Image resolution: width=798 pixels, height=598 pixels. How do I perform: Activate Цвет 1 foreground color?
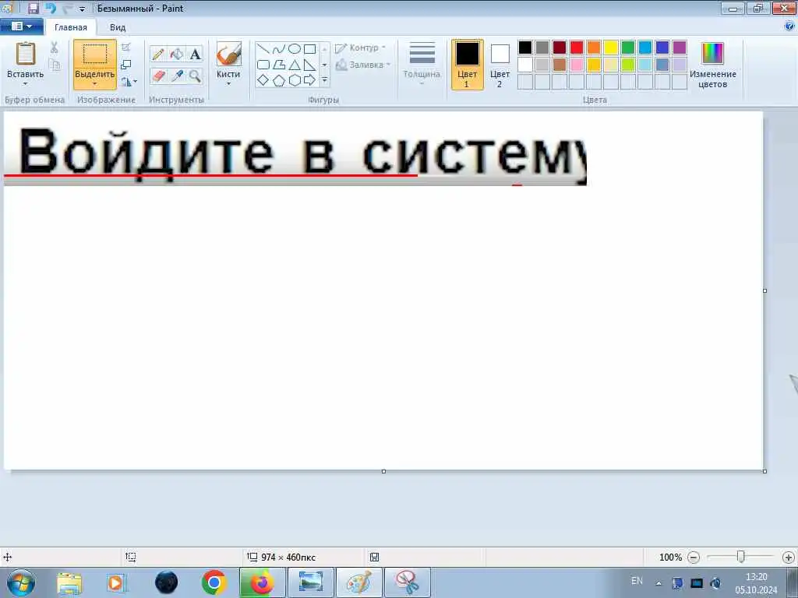[x=468, y=65]
